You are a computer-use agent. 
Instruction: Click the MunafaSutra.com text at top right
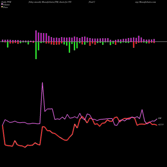[148, 2]
